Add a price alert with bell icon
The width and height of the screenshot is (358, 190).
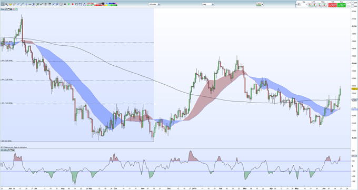pyautogui.click(x=11, y=4)
